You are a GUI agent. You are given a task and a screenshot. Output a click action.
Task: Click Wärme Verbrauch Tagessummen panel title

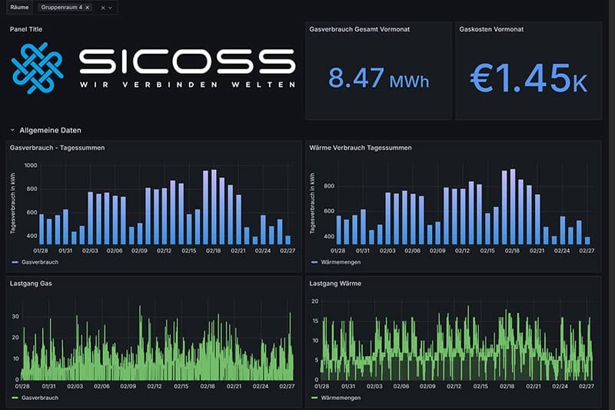360,148
